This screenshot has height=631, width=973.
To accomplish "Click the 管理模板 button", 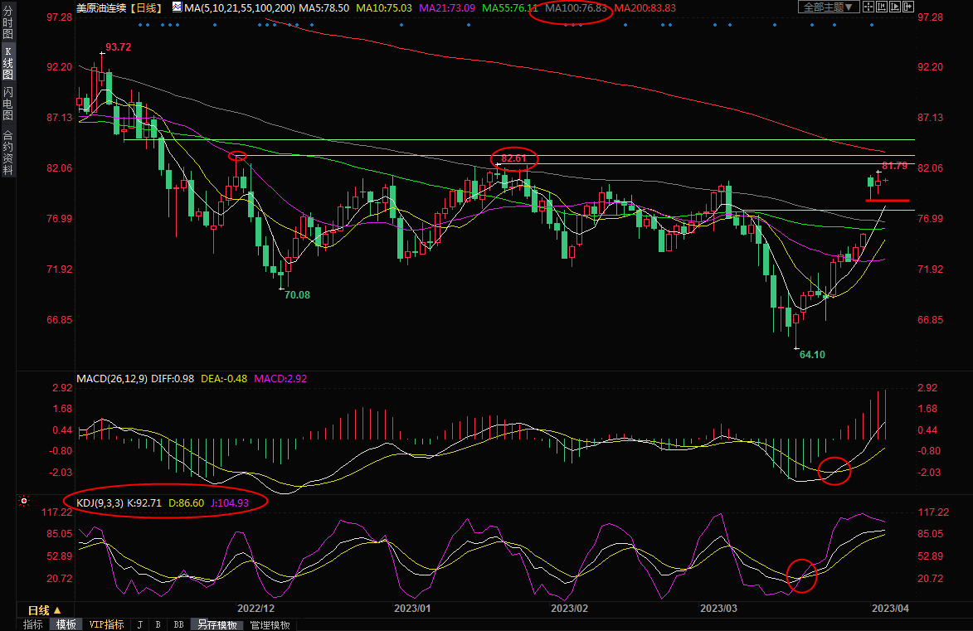I will tap(271, 624).
